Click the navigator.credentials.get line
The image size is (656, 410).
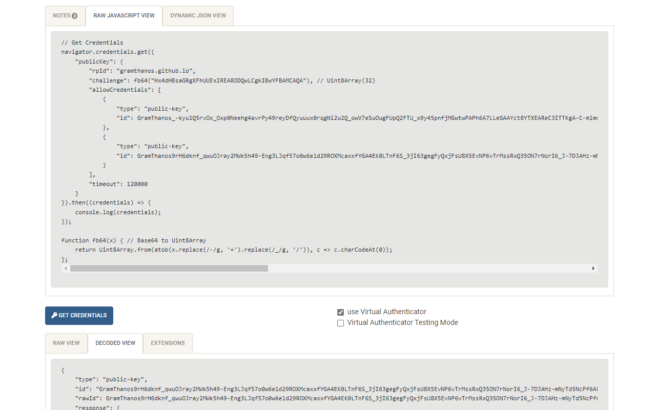click(108, 52)
